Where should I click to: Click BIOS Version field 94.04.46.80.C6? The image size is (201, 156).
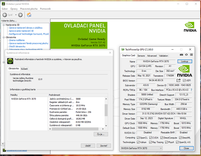[156, 80]
